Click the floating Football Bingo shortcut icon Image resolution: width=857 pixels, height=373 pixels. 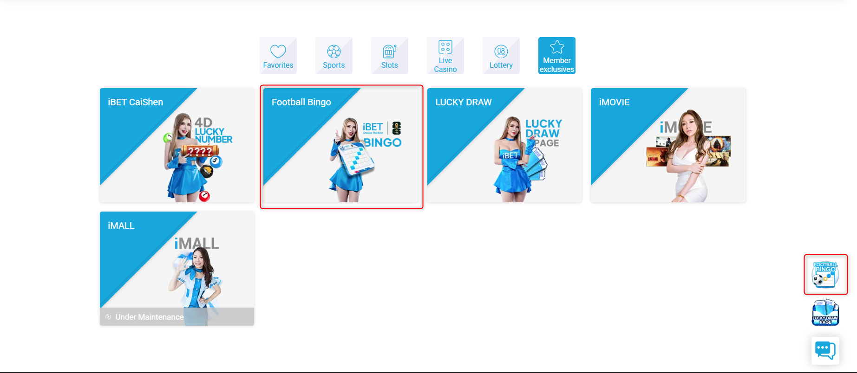pos(825,275)
